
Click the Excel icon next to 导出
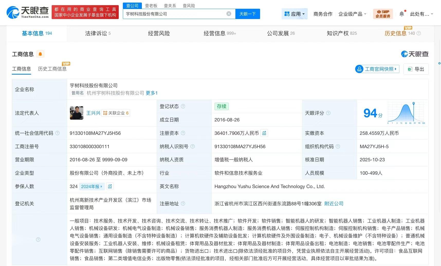(410, 69)
